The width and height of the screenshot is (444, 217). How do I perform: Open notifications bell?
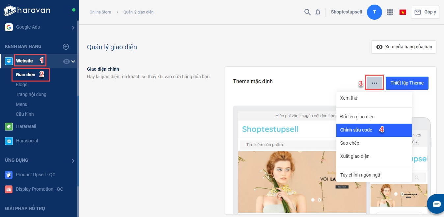pos(318,12)
